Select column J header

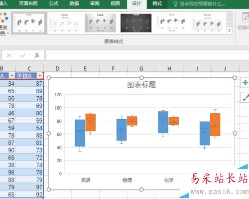click(x=225, y=68)
